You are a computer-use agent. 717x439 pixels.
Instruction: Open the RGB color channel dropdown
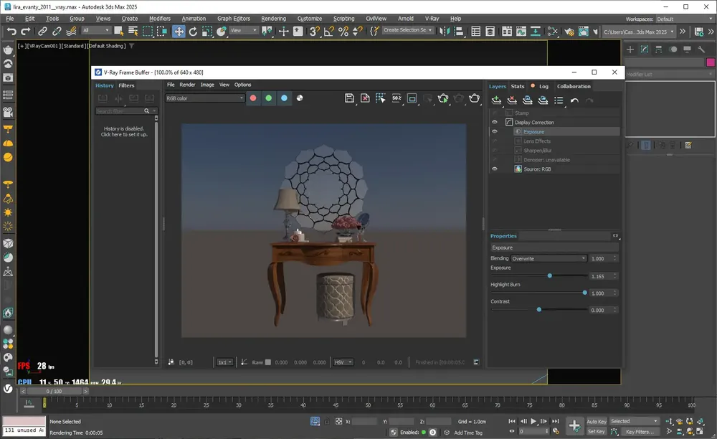(204, 98)
